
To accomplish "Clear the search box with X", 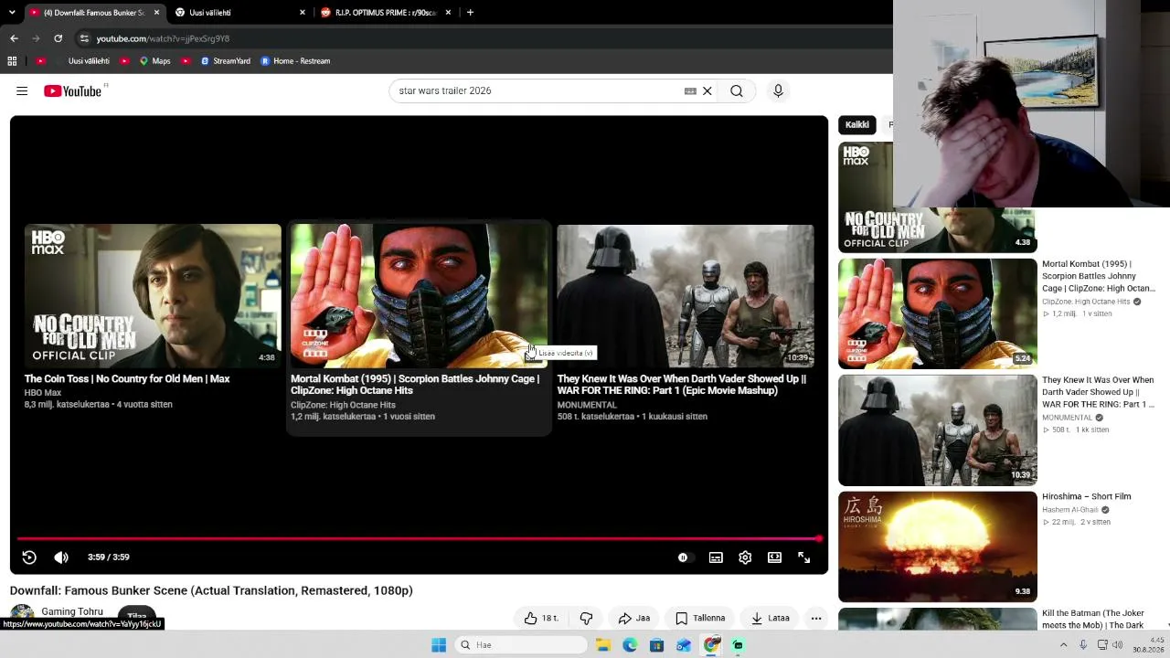I will pos(707,90).
